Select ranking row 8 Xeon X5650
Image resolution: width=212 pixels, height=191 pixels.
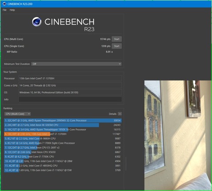point(63,152)
